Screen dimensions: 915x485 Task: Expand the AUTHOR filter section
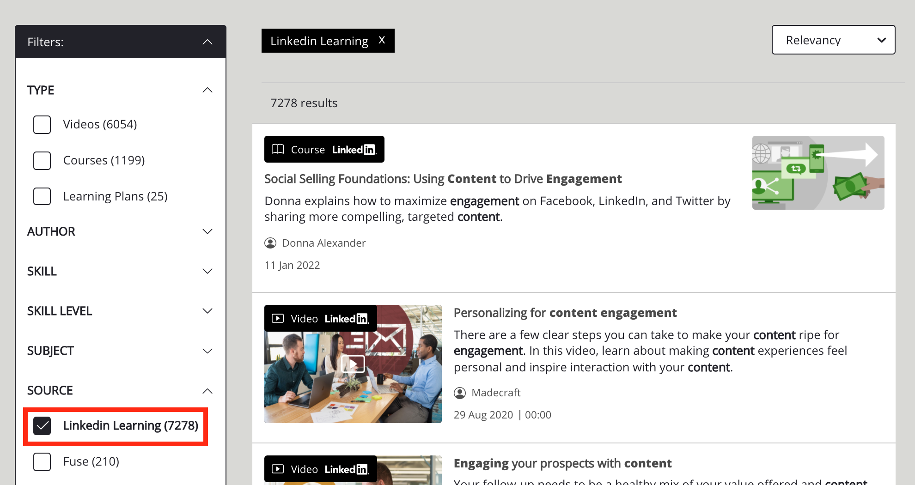(207, 231)
